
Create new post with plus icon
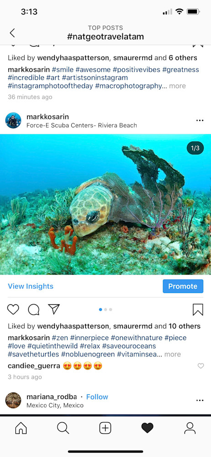(105, 428)
